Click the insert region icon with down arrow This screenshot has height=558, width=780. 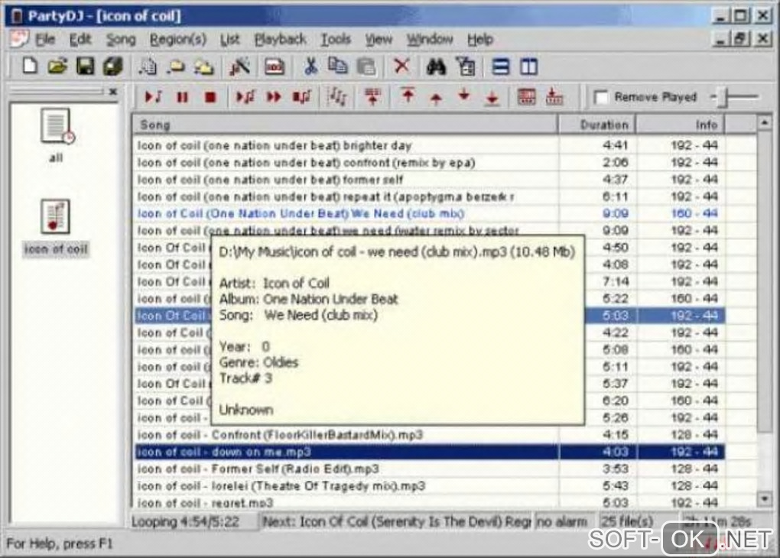coord(554,96)
